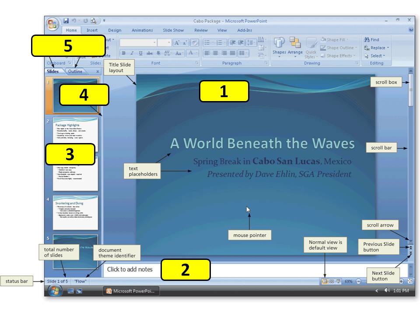Open the Add-Ins ribbon tab
The width and height of the screenshot is (420, 315).
coord(245,30)
